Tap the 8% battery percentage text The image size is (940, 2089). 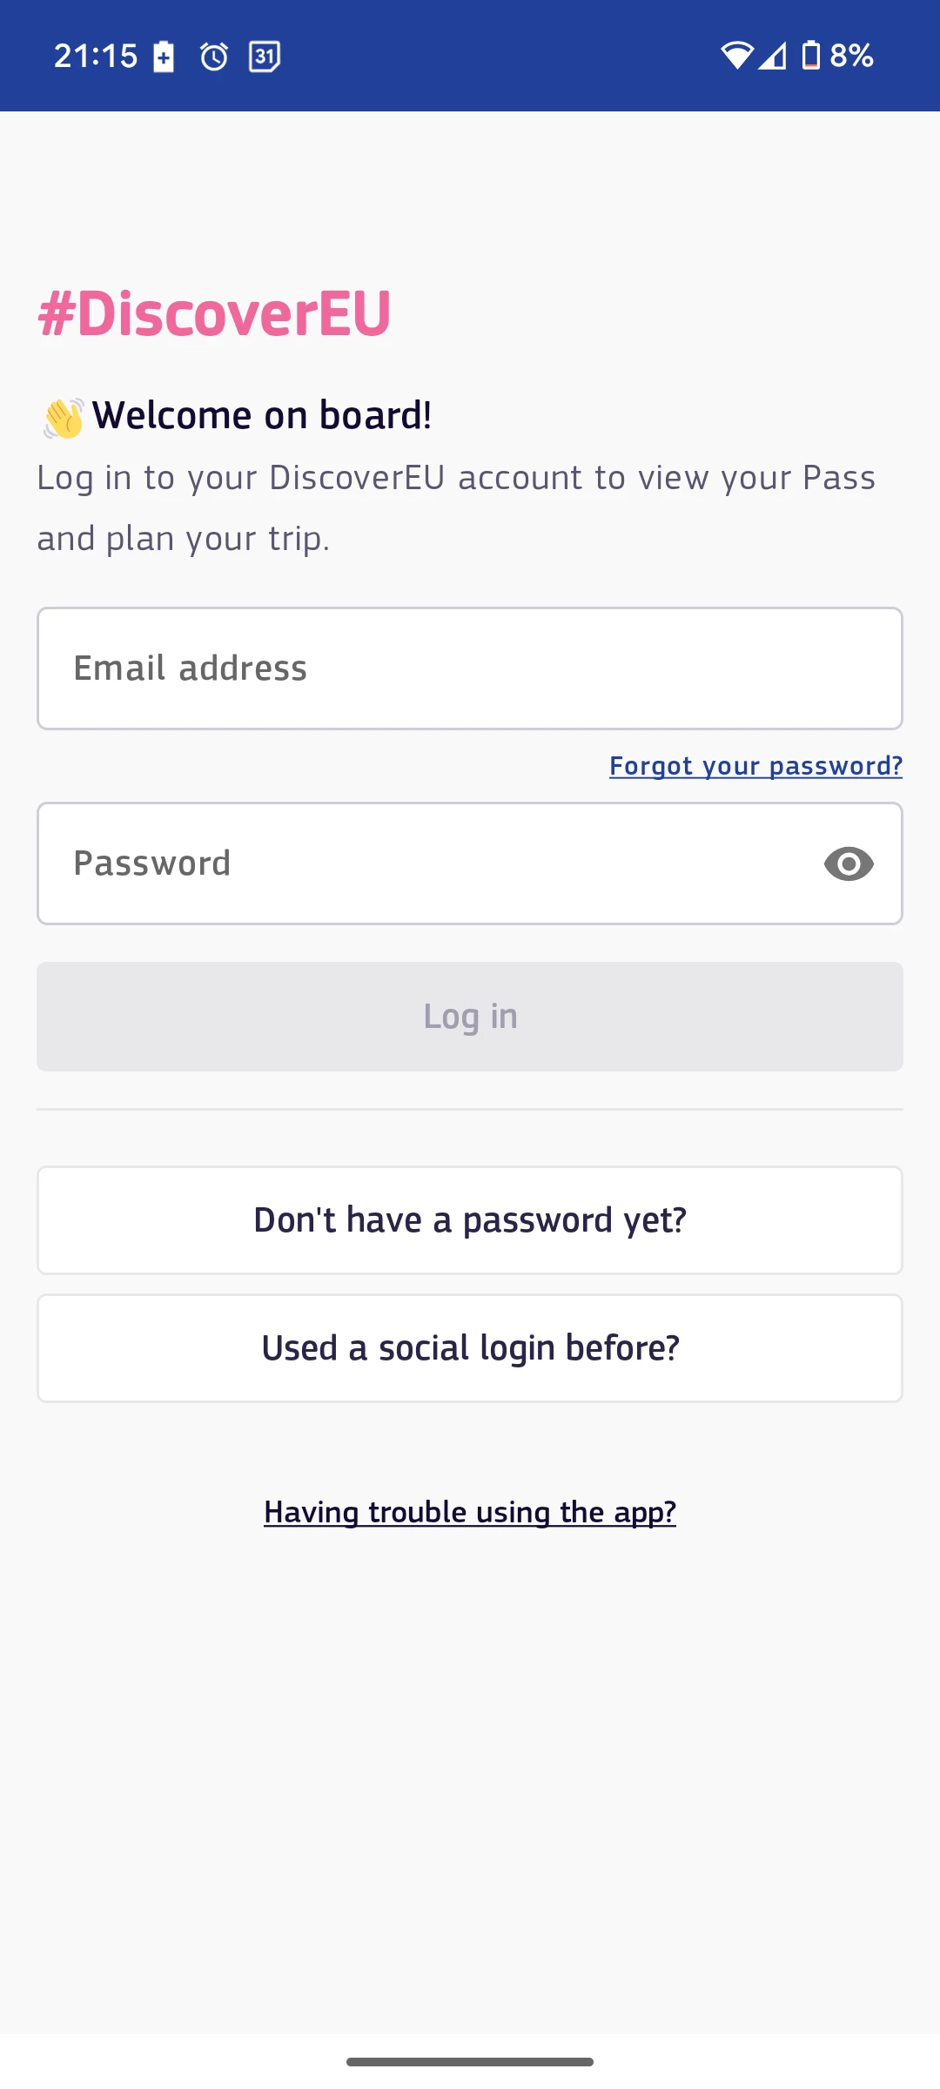click(851, 56)
